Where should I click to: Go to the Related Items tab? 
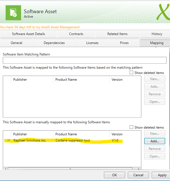[x=117, y=34]
